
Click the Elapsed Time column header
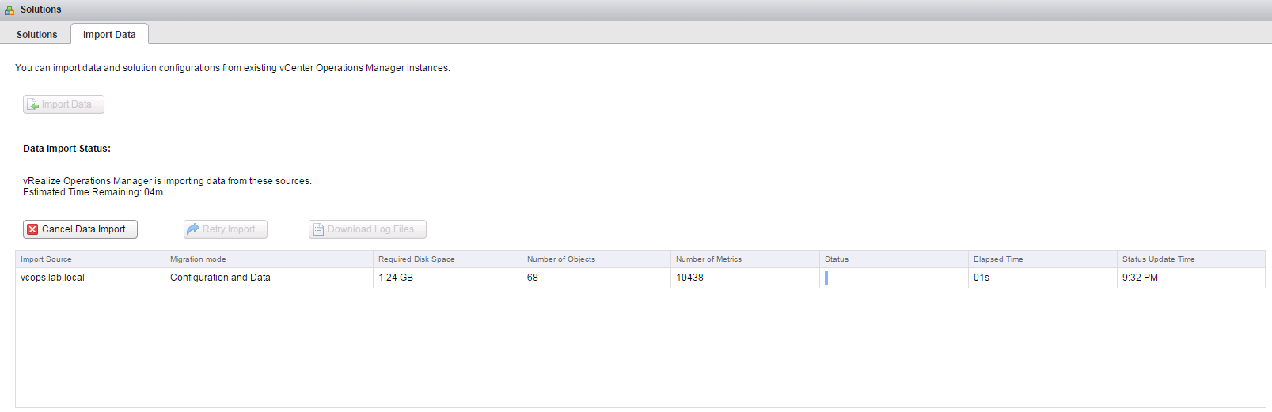(1042, 259)
